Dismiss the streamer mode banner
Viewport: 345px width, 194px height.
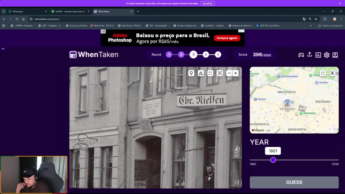tap(340, 3)
